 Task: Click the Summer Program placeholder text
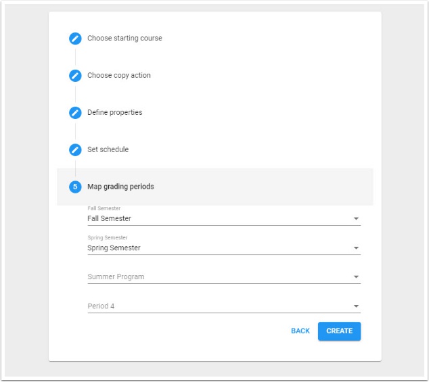coord(116,277)
